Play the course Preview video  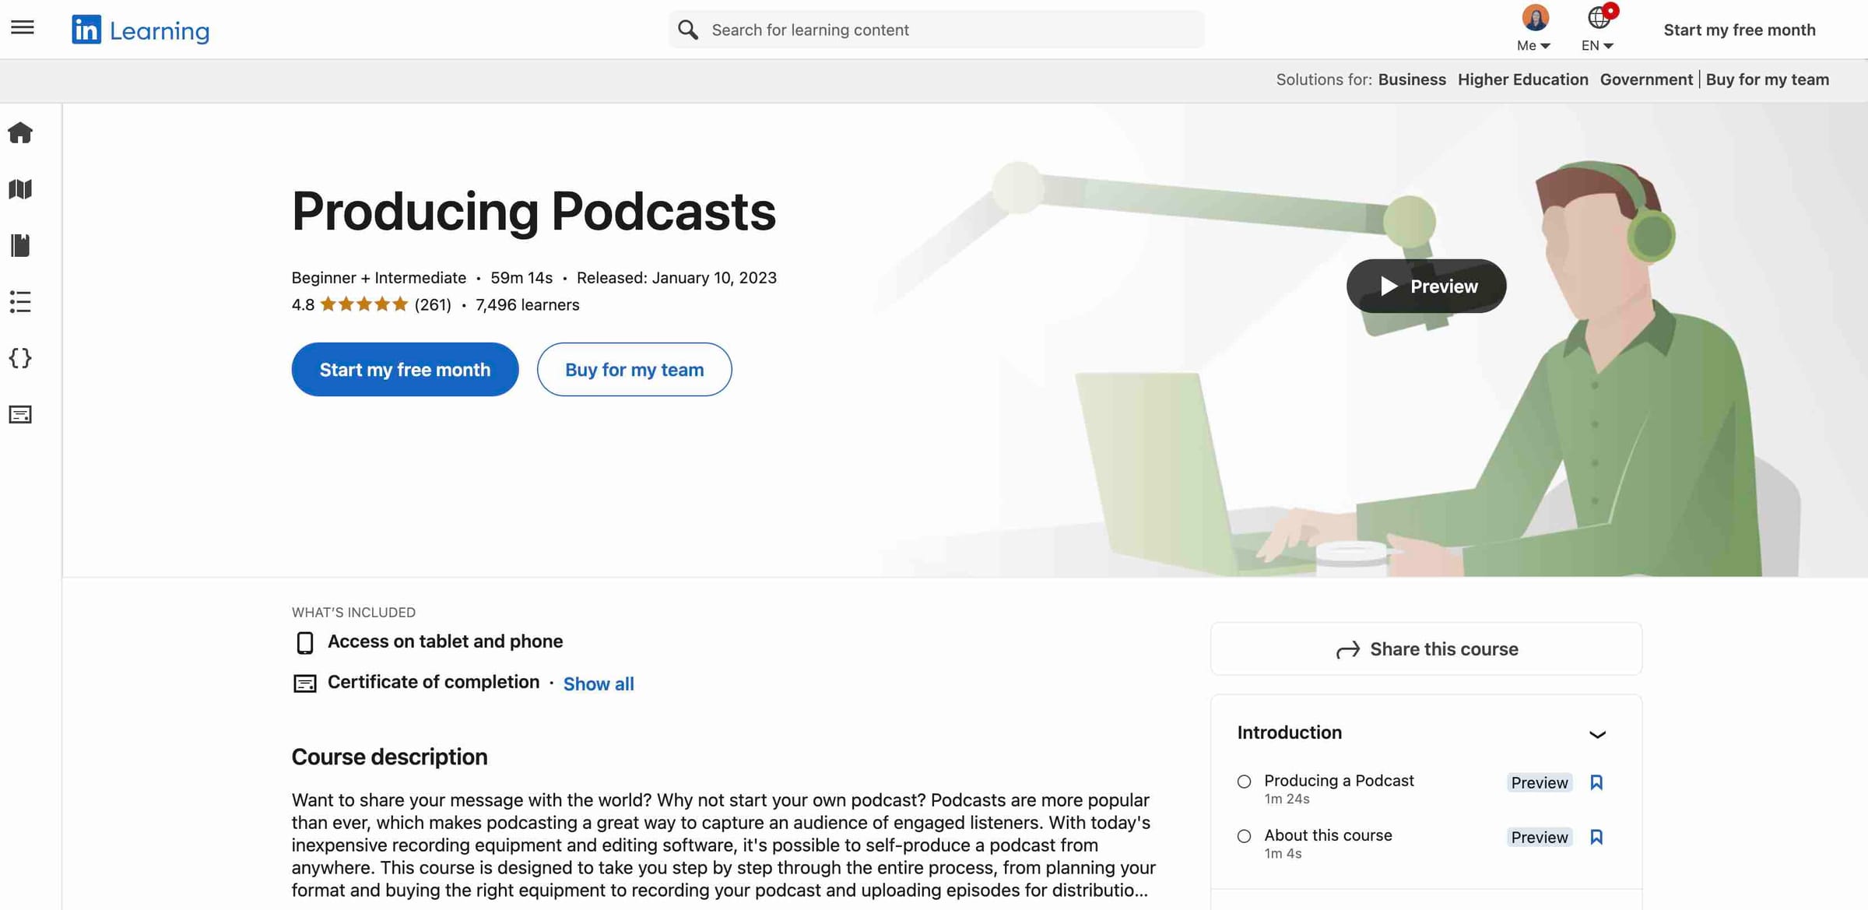click(x=1425, y=286)
